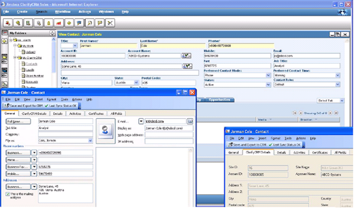Click the arrow next to Mobile phone button
Viewport: 358px width, 216px height.
point(34,174)
